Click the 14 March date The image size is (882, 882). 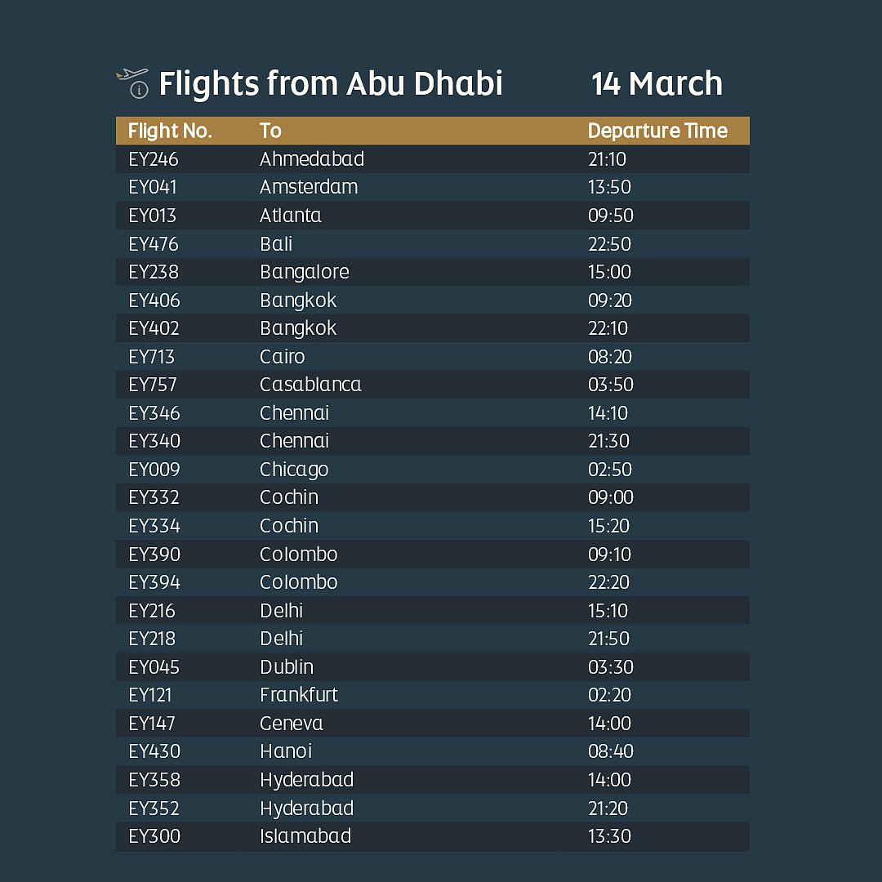pos(657,83)
